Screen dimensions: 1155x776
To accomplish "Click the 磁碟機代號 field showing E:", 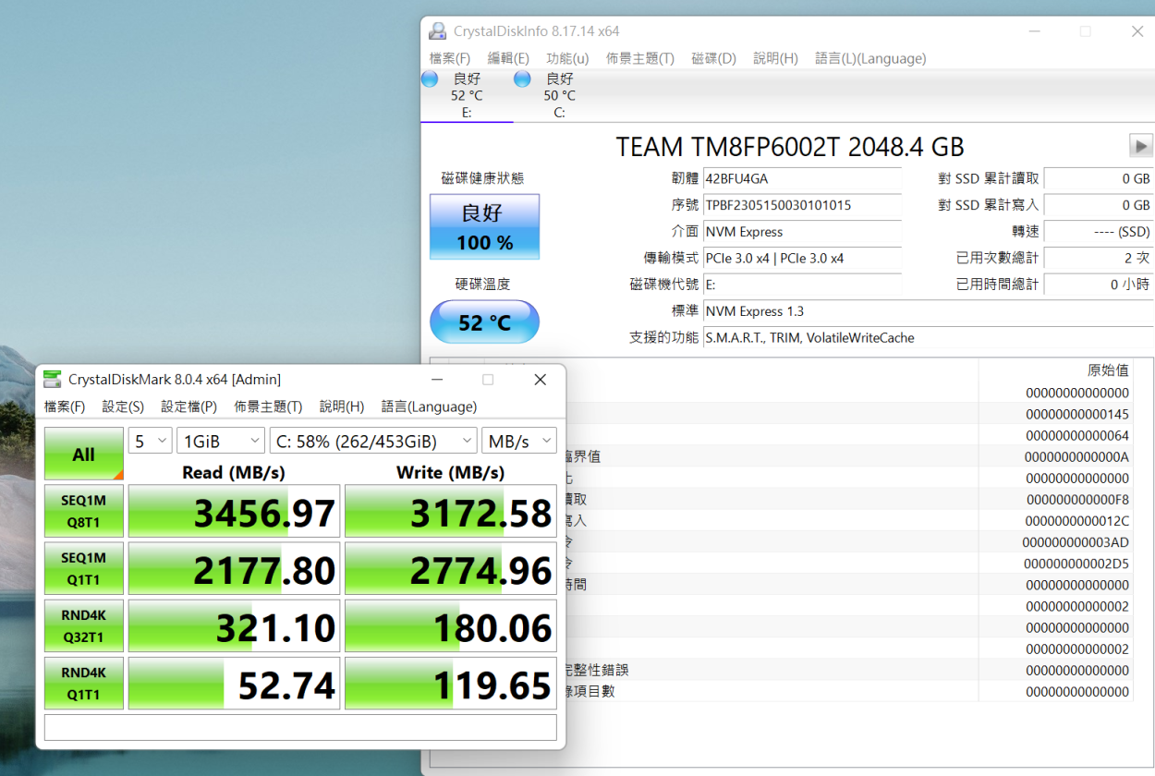I will [x=803, y=285].
